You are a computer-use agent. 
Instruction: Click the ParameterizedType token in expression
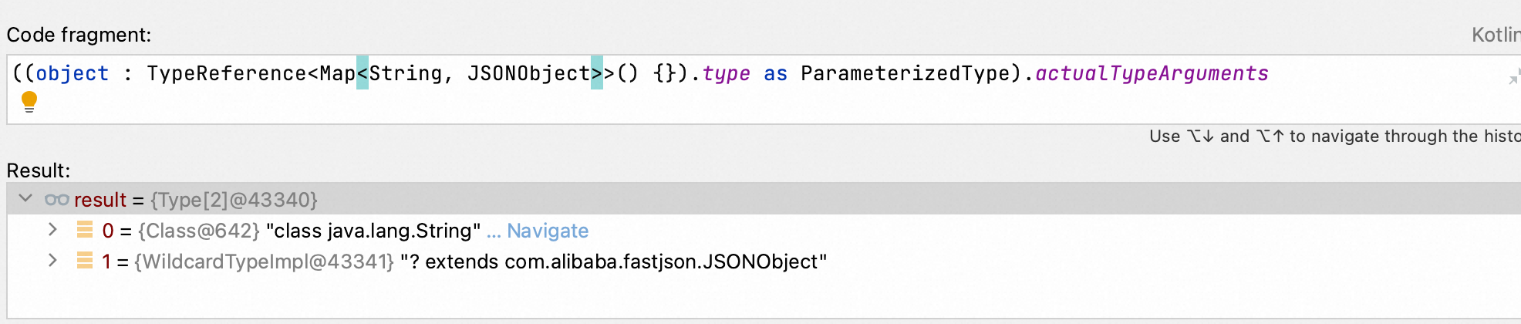(905, 73)
